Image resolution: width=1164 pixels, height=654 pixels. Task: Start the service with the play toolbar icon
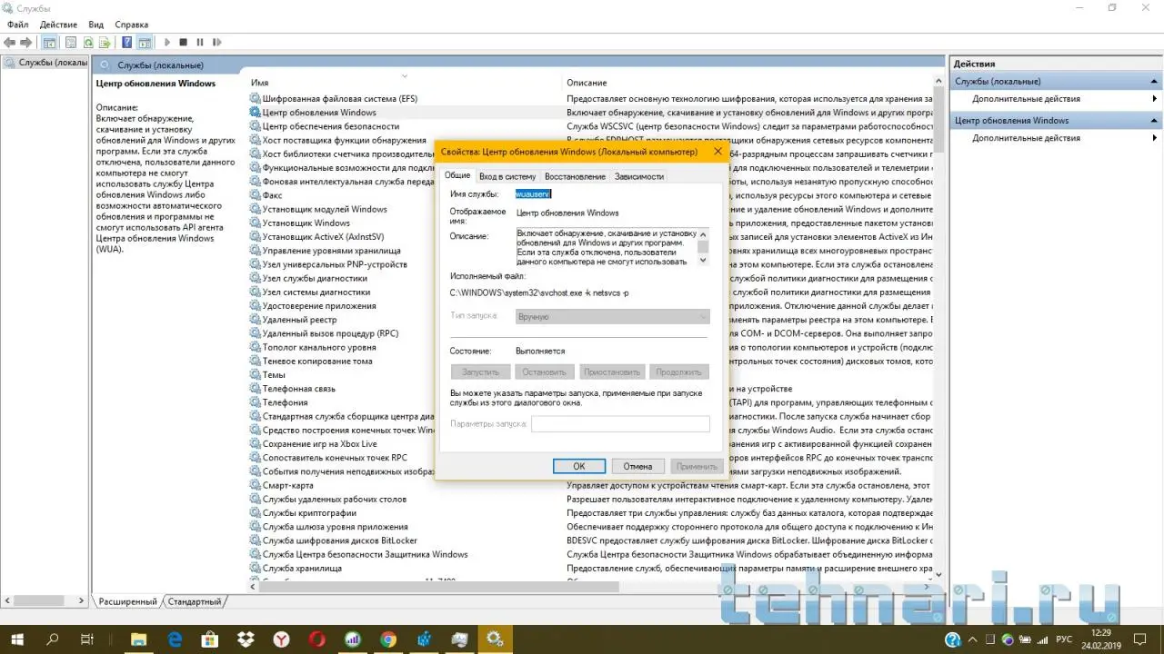(166, 42)
